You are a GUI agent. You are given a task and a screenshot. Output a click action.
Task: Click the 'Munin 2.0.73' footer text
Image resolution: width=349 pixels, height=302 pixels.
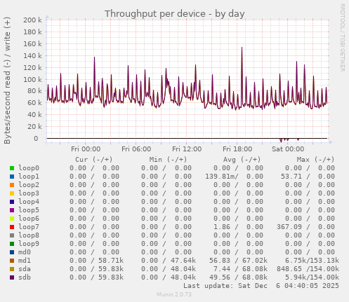click(x=174, y=294)
